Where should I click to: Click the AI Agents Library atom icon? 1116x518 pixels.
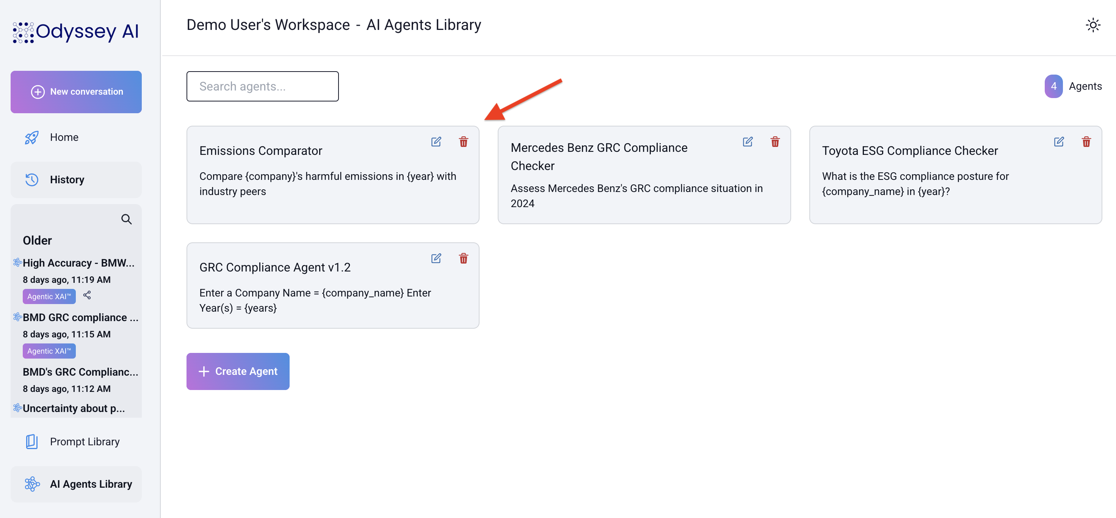point(32,484)
